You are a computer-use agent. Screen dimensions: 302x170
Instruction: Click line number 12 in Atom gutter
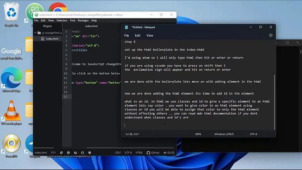tap(66, 83)
